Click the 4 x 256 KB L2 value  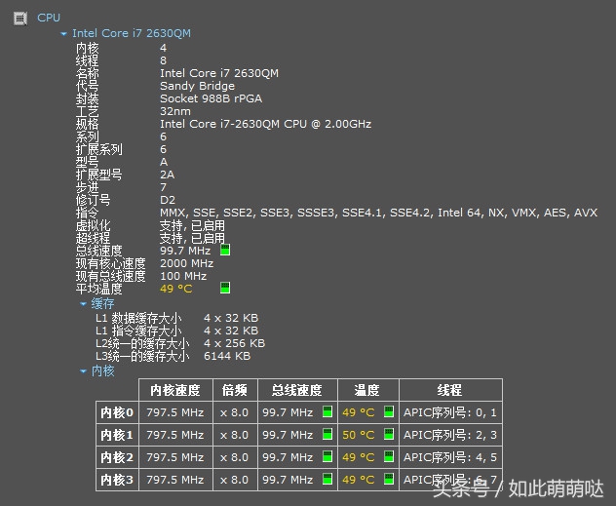pos(235,343)
